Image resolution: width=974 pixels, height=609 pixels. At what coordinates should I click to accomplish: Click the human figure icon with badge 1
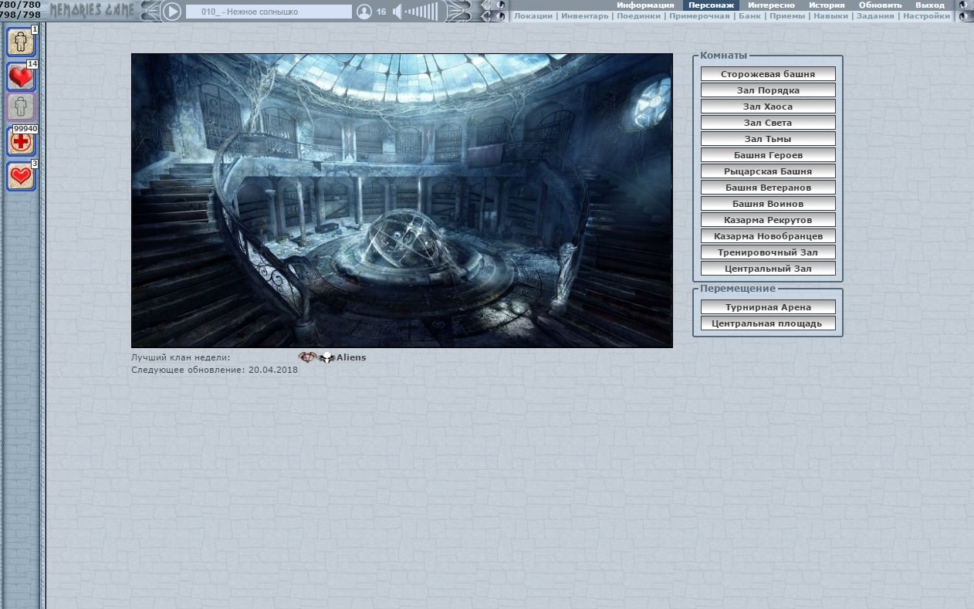(21, 42)
